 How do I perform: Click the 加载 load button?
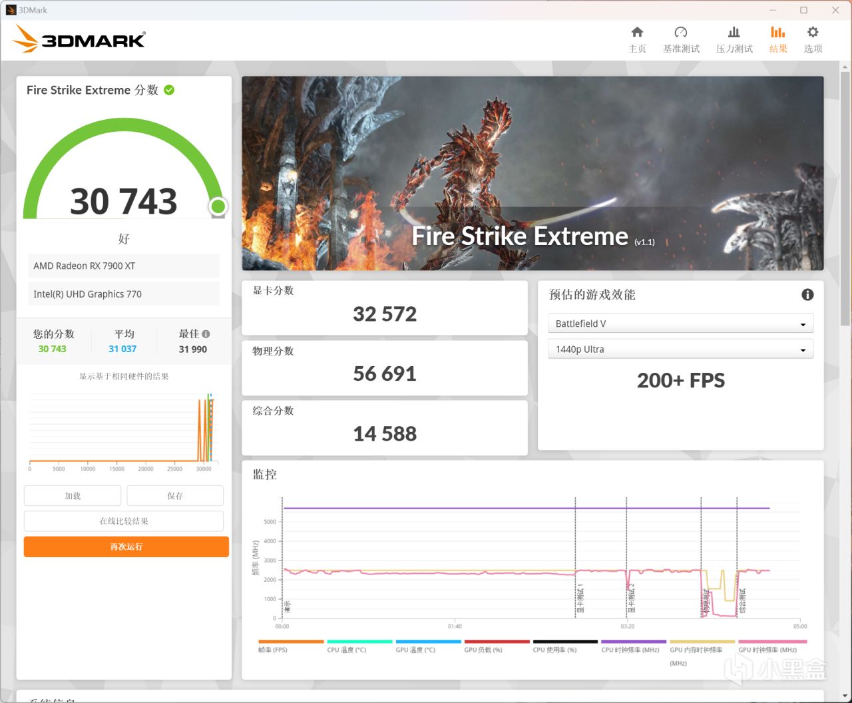tap(73, 496)
